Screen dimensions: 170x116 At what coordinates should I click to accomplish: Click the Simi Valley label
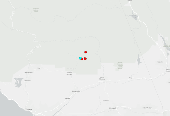tap(147, 108)
